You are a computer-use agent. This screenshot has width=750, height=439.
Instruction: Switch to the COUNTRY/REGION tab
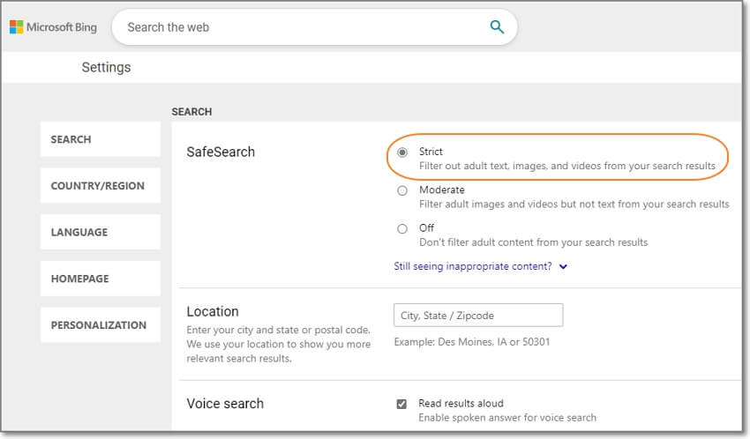(100, 186)
